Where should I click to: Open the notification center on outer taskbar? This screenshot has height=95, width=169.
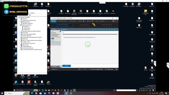[166, 93]
